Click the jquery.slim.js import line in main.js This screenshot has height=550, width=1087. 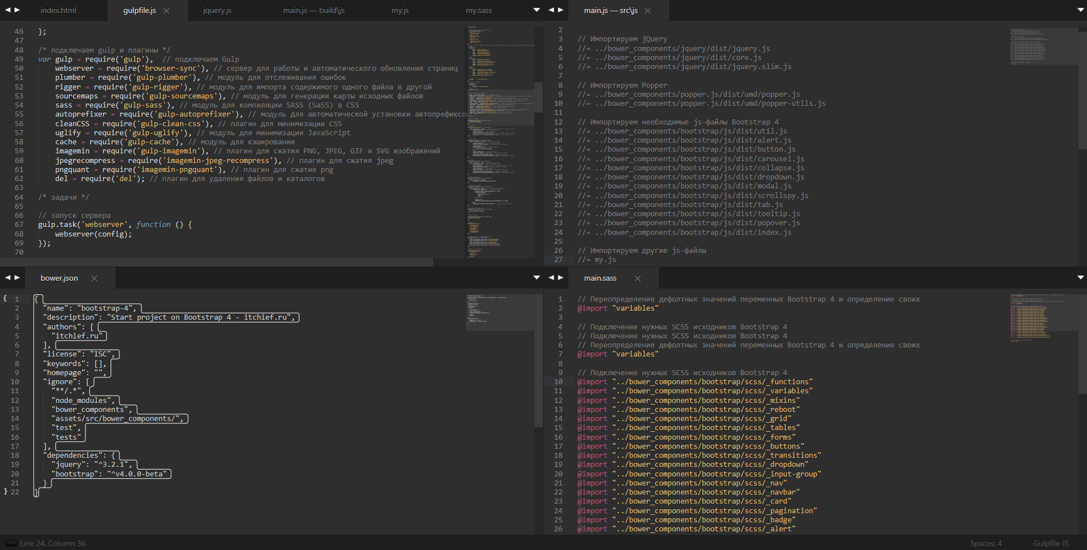pos(684,67)
